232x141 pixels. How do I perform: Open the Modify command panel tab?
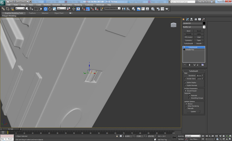click(x=187, y=19)
